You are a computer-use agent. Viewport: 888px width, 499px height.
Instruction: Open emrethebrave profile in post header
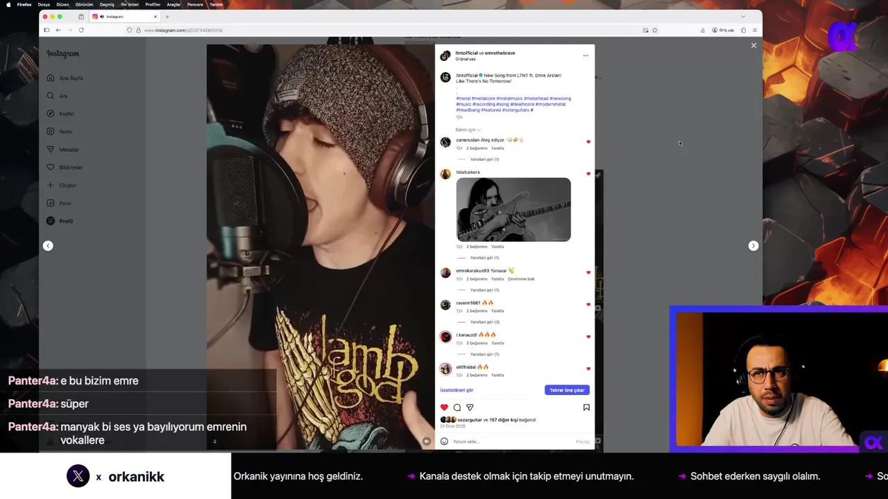point(500,53)
